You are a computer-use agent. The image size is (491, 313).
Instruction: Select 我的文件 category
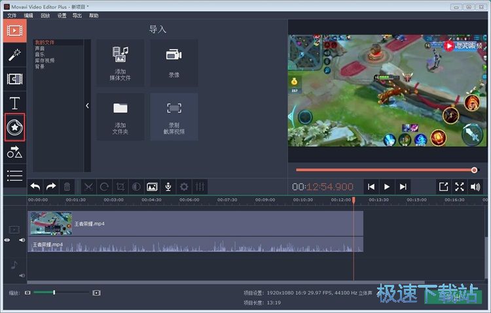click(45, 42)
